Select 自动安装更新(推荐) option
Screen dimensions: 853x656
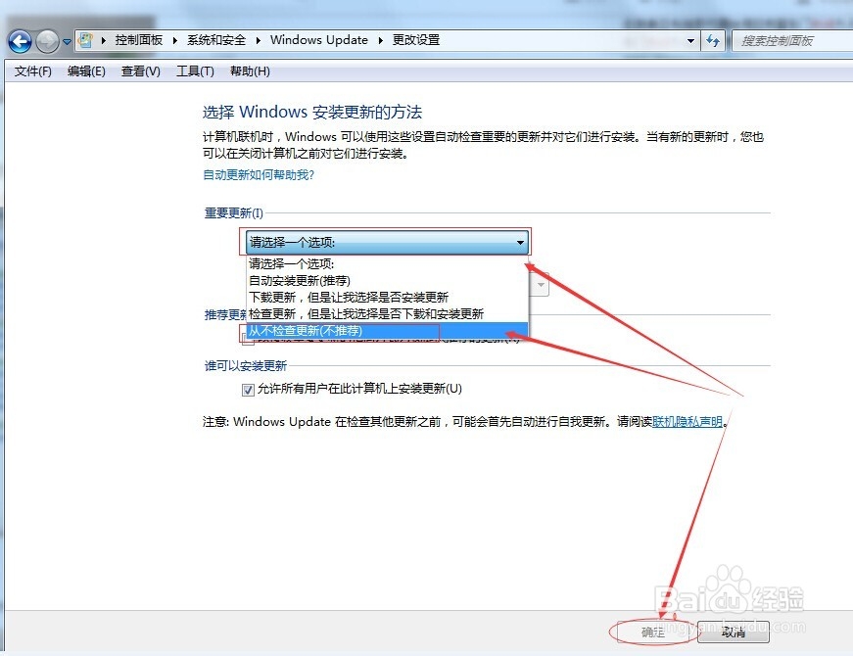387,281
